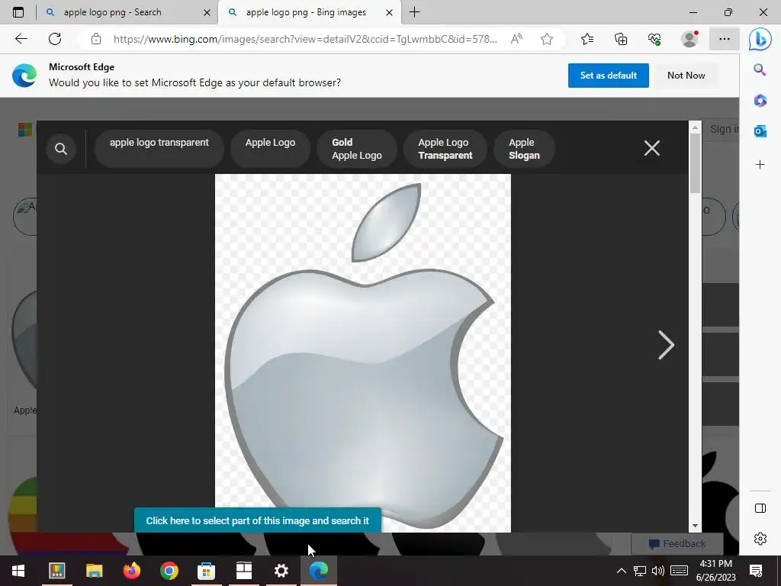Open touch keyboard tray icon
Screen dimensions: 781x586
(x=680, y=571)
